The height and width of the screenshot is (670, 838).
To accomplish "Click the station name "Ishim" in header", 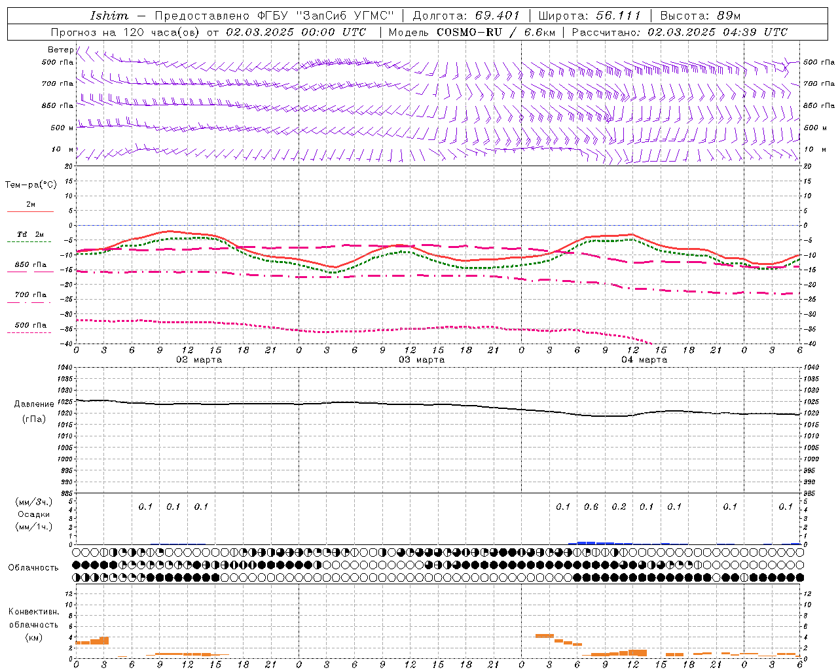I will pos(109,16).
